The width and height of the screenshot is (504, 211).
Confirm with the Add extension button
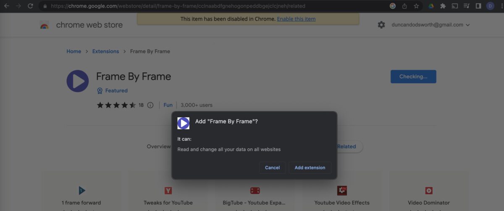pyautogui.click(x=310, y=168)
